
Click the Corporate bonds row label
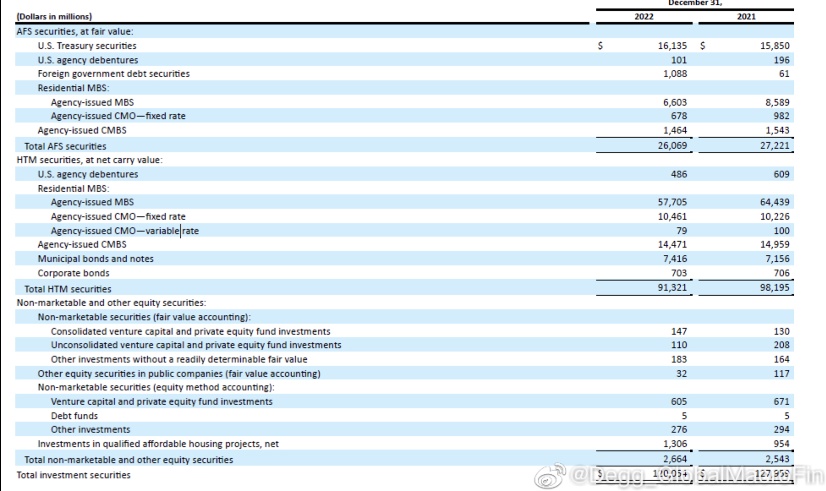coord(73,273)
